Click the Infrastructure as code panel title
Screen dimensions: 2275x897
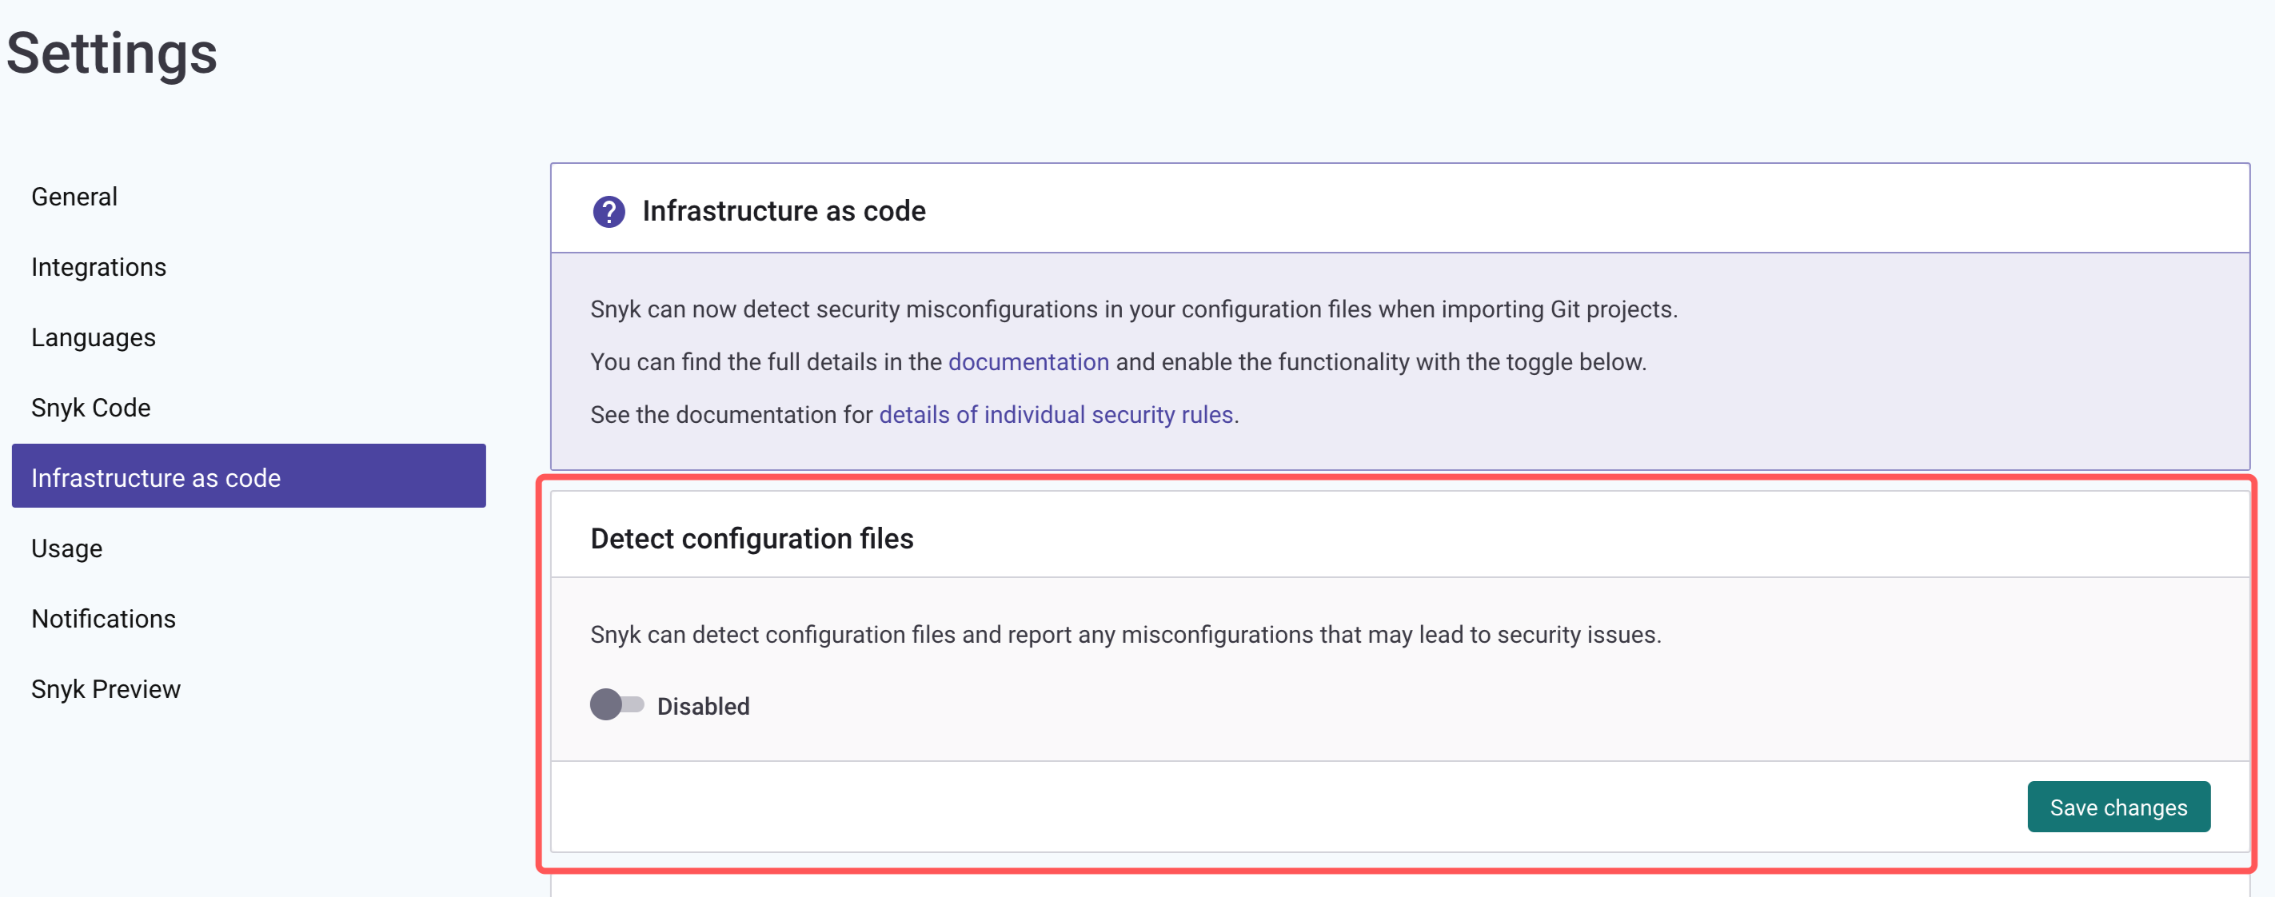(784, 211)
